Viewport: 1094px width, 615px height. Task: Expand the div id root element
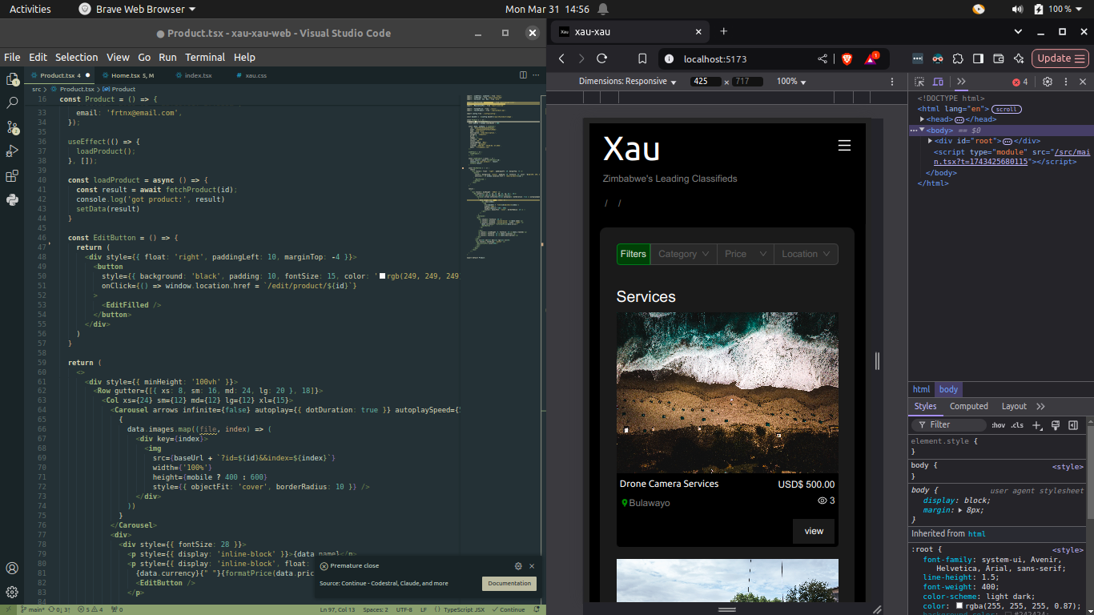930,141
